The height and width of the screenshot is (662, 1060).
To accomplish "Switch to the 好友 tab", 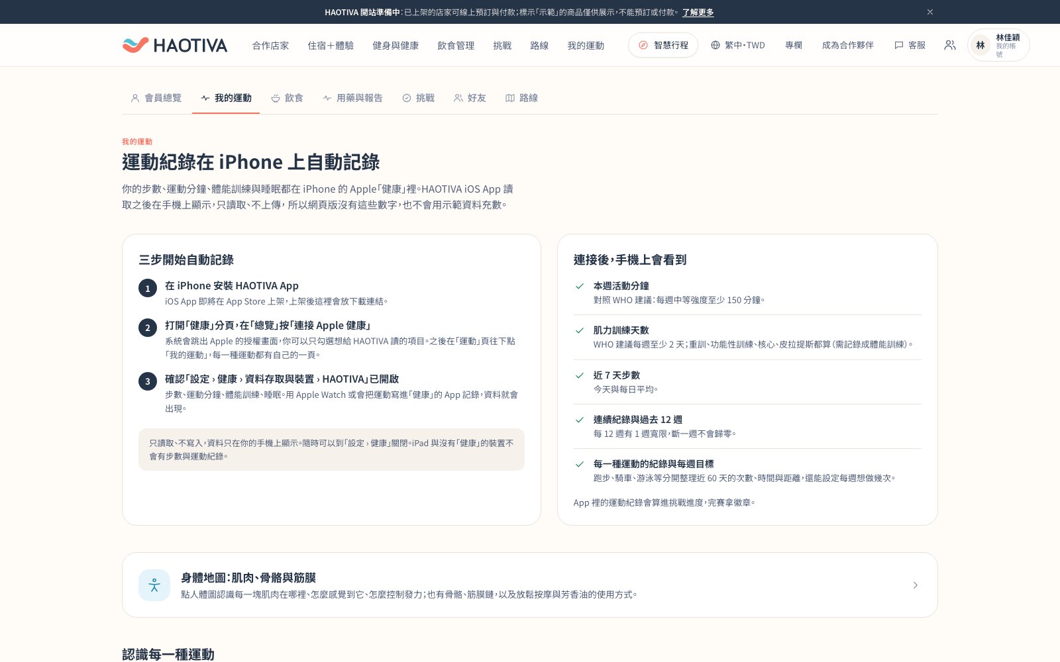I will pyautogui.click(x=470, y=98).
